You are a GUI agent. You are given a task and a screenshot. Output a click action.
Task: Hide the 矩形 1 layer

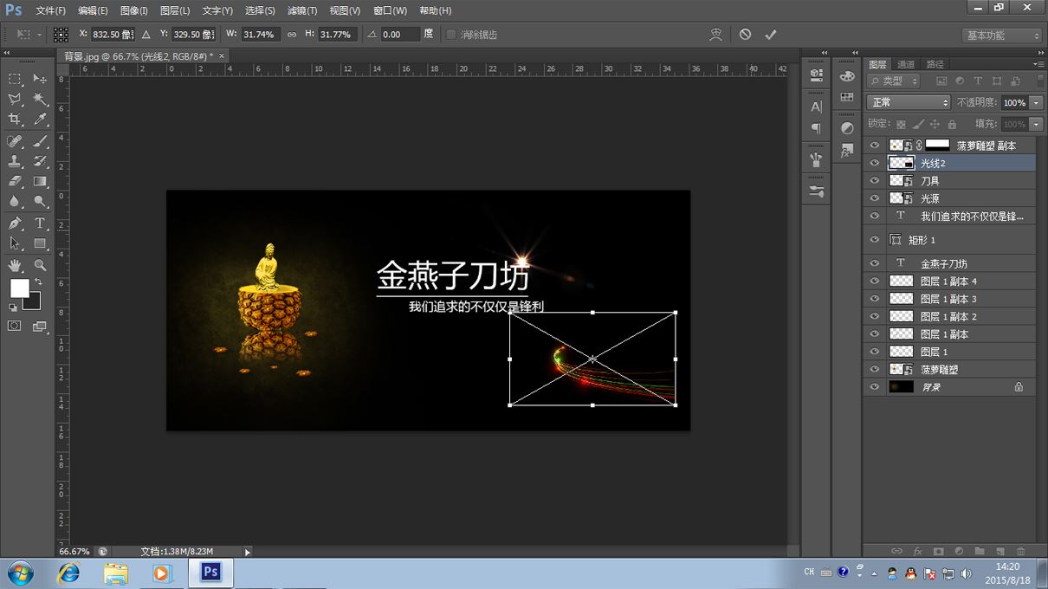[x=875, y=240]
